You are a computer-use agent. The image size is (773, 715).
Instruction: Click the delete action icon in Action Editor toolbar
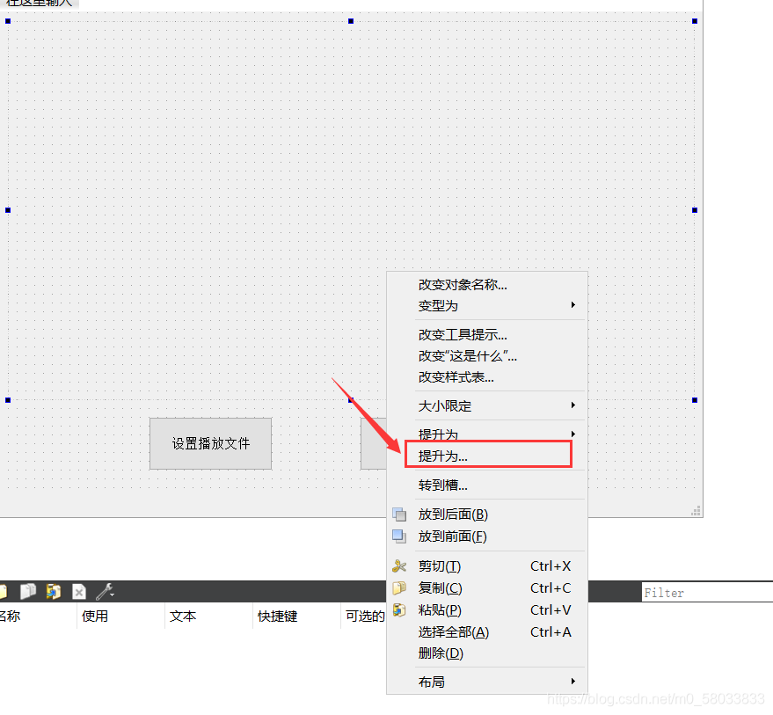tap(79, 591)
